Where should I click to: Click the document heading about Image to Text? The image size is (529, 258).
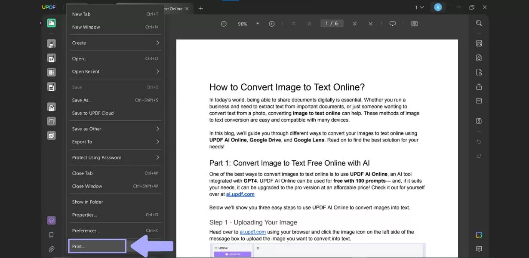click(x=287, y=87)
